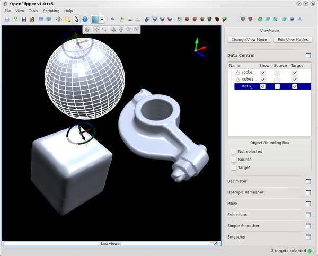Click the load object folder icon
Screen dimensions: 318x256
[x=7, y=19]
